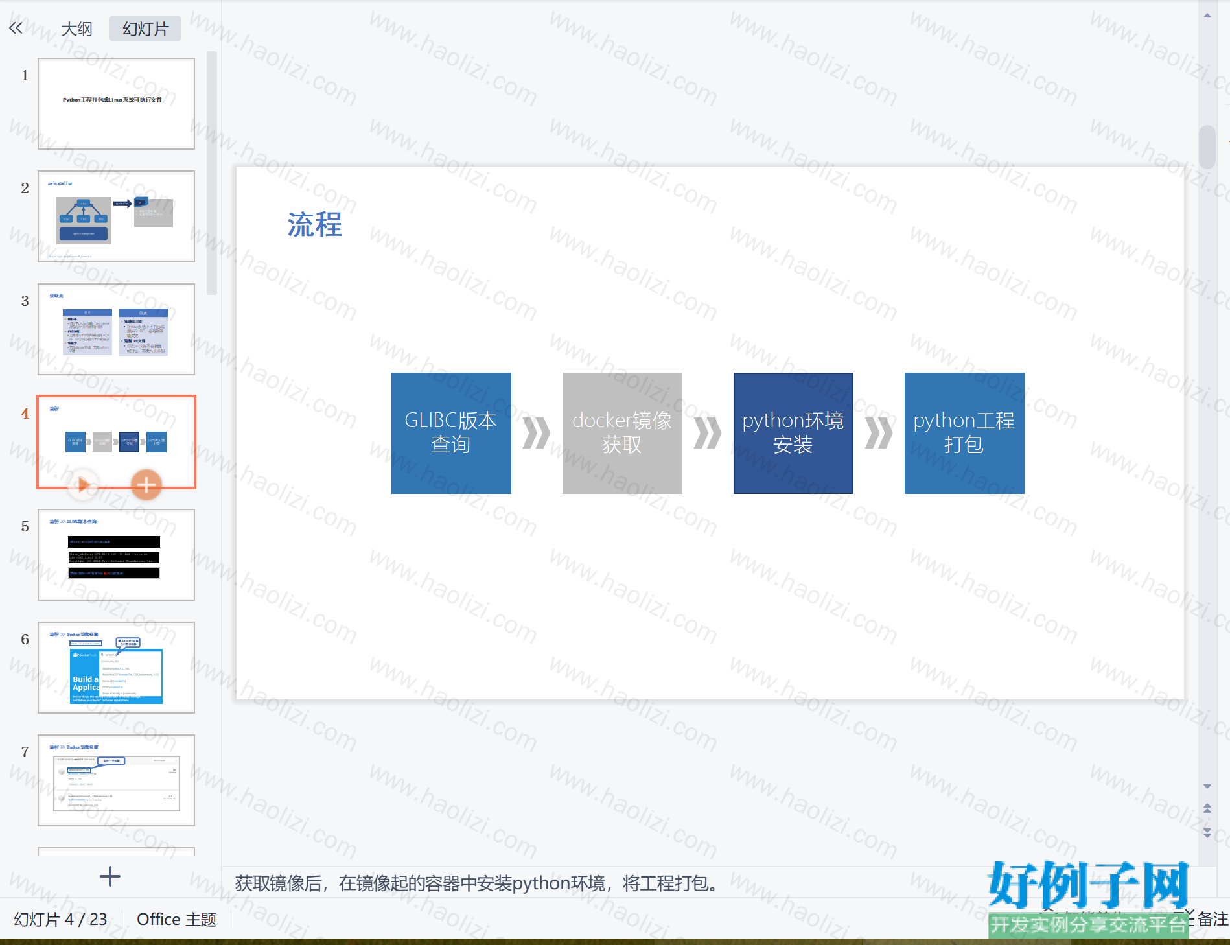This screenshot has width=1230, height=945.
Task: Play slideshow from slide 4 thumbnail
Action: coord(83,484)
